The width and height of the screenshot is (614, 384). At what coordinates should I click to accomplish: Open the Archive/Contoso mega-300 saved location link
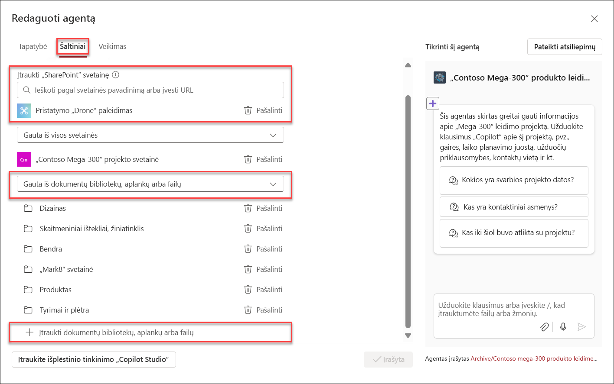(x=534, y=359)
